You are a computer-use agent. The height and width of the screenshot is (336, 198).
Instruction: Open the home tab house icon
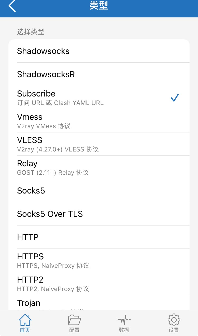pyautogui.click(x=25, y=323)
